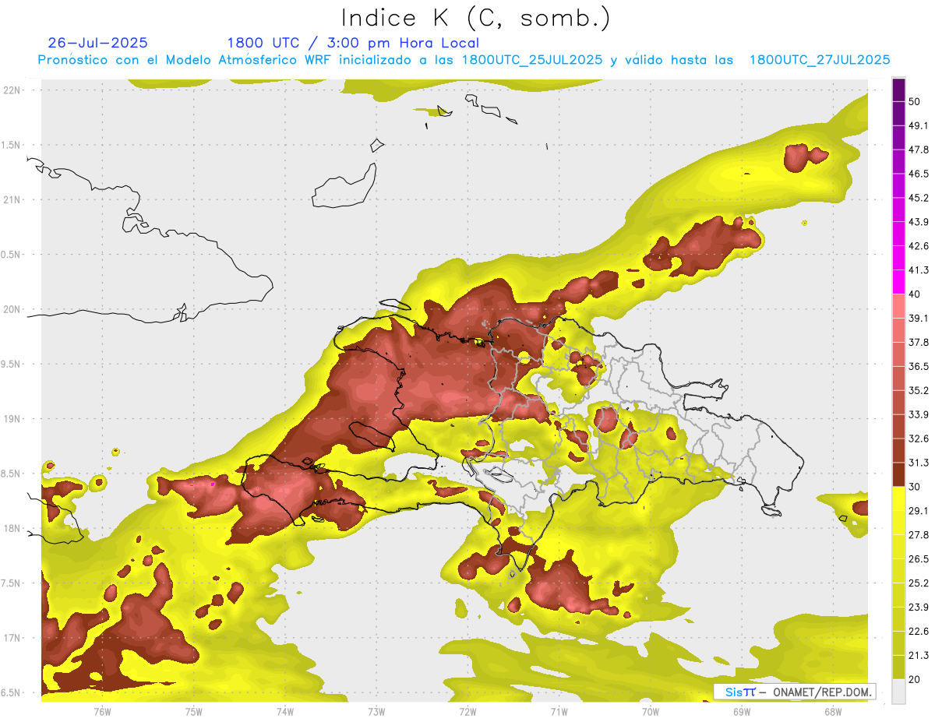This screenshot has width=935, height=722.
Task: Click the "49.1" colorbar label
Action: point(919,126)
